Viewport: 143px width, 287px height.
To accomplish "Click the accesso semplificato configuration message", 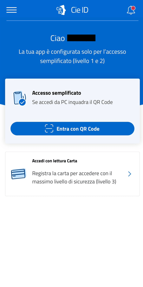I will pos(72,56).
